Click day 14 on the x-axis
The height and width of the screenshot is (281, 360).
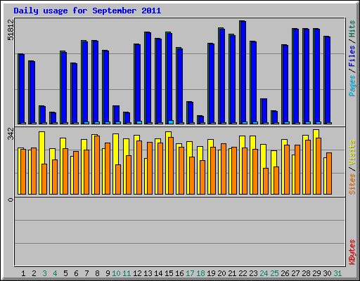(158, 273)
